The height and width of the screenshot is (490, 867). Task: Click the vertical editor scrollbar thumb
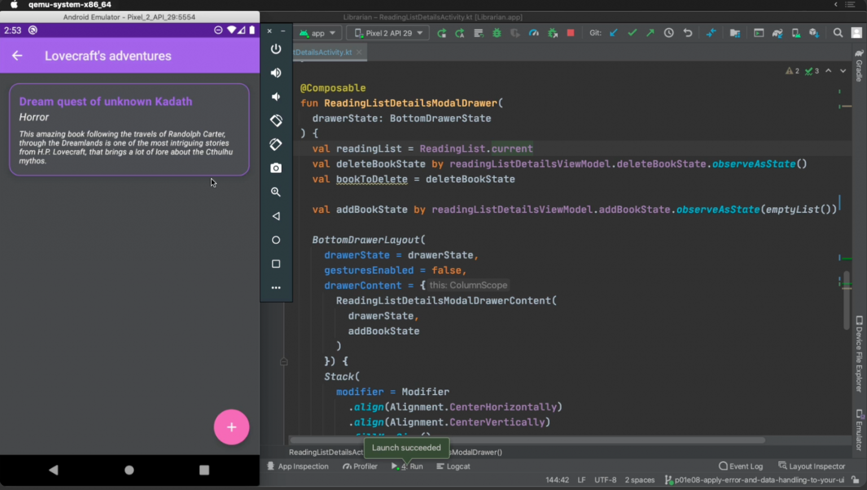(x=846, y=300)
